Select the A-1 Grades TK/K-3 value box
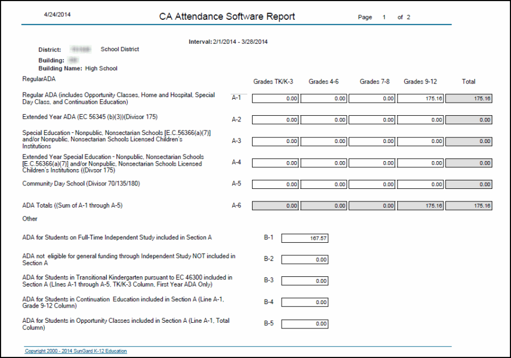Viewport: 511px width, 358px height. tap(275, 99)
